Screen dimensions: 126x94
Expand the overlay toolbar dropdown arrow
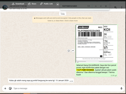tap(58, 4)
